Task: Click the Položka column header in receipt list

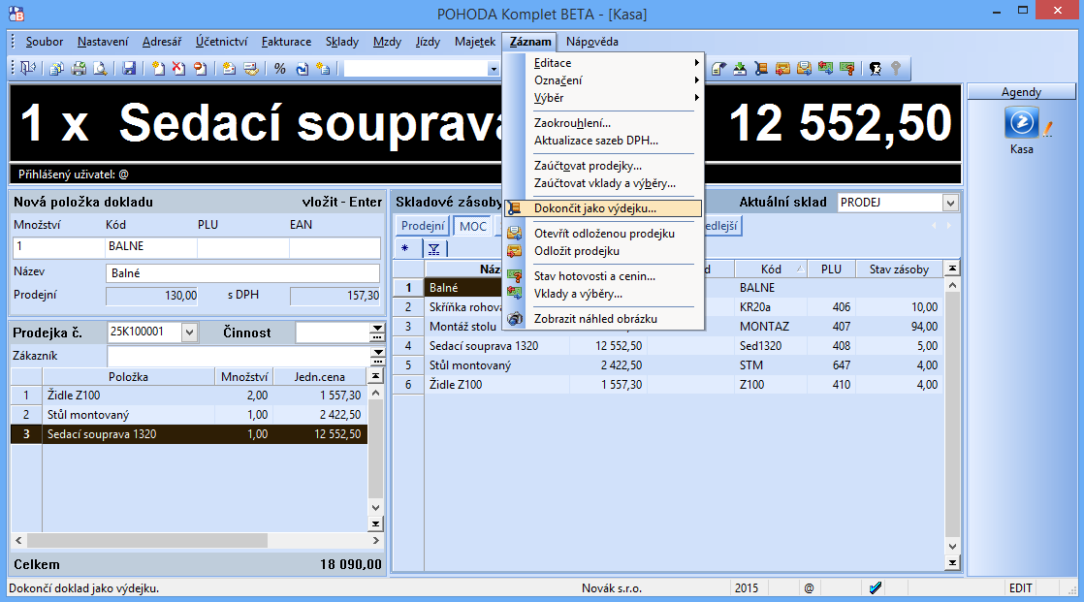Action: click(x=129, y=377)
